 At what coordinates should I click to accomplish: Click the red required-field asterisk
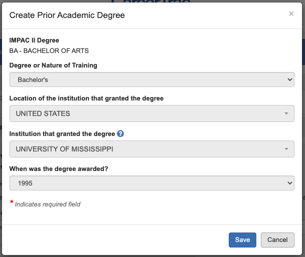[12, 202]
